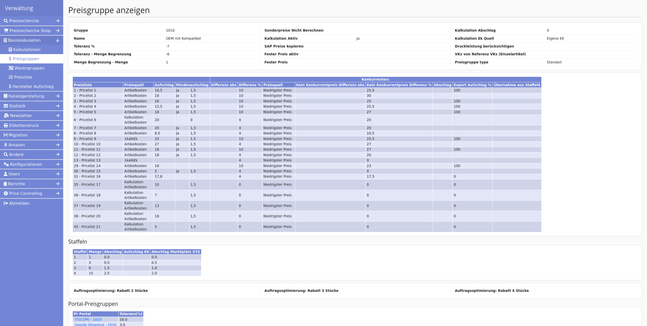Click the Abschlag Marktplatz XYZ header

click(x=176, y=252)
